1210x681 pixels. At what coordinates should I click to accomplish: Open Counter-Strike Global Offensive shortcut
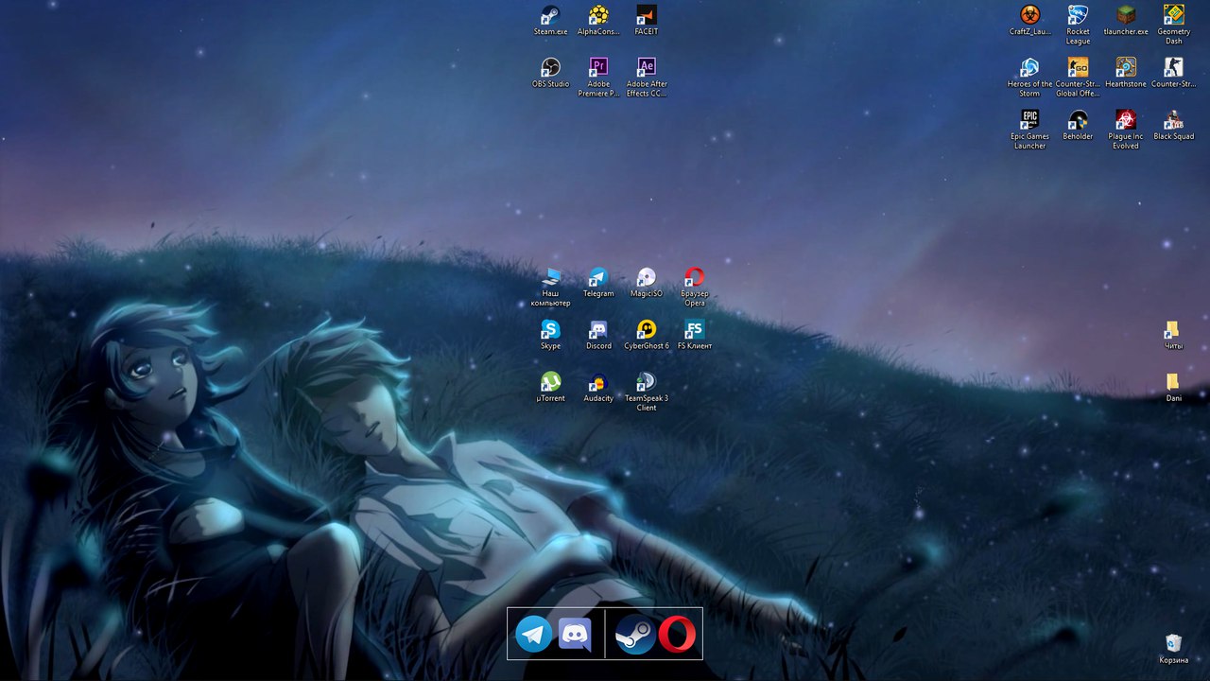1078,78
